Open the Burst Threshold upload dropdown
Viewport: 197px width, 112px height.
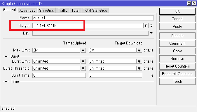(83, 68)
